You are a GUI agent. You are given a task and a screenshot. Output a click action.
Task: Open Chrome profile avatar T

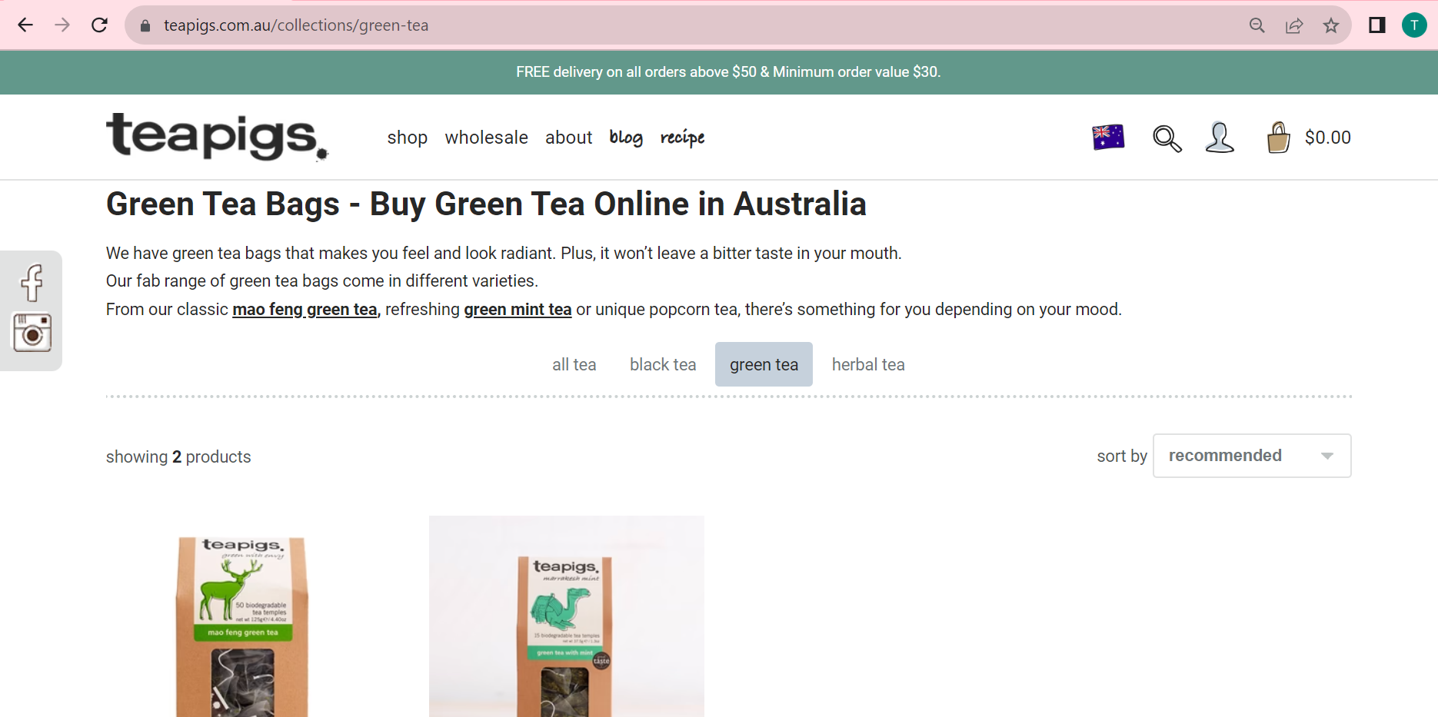coord(1414,25)
